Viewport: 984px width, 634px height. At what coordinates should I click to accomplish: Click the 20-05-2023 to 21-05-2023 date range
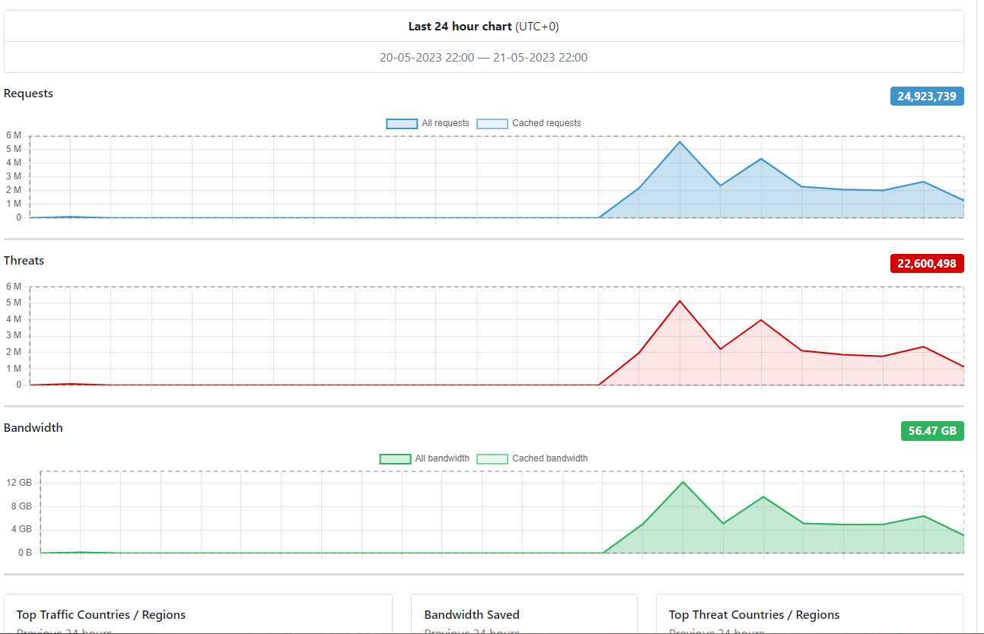click(483, 58)
